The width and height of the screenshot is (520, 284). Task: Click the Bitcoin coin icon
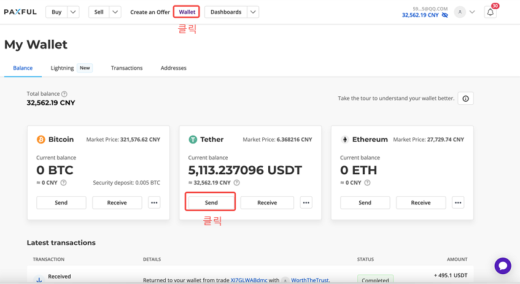pyautogui.click(x=41, y=139)
